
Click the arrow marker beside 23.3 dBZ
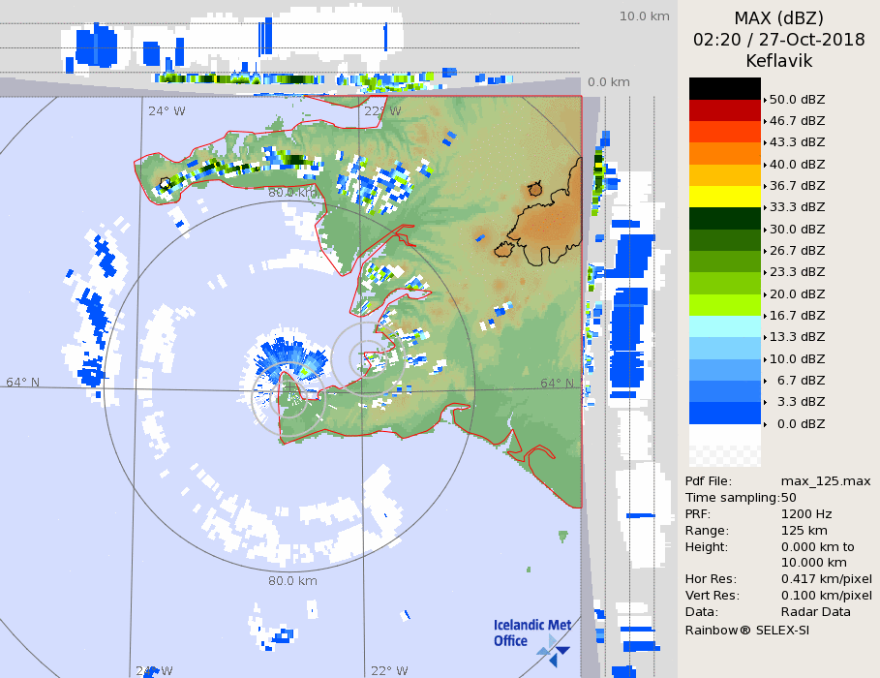click(765, 272)
